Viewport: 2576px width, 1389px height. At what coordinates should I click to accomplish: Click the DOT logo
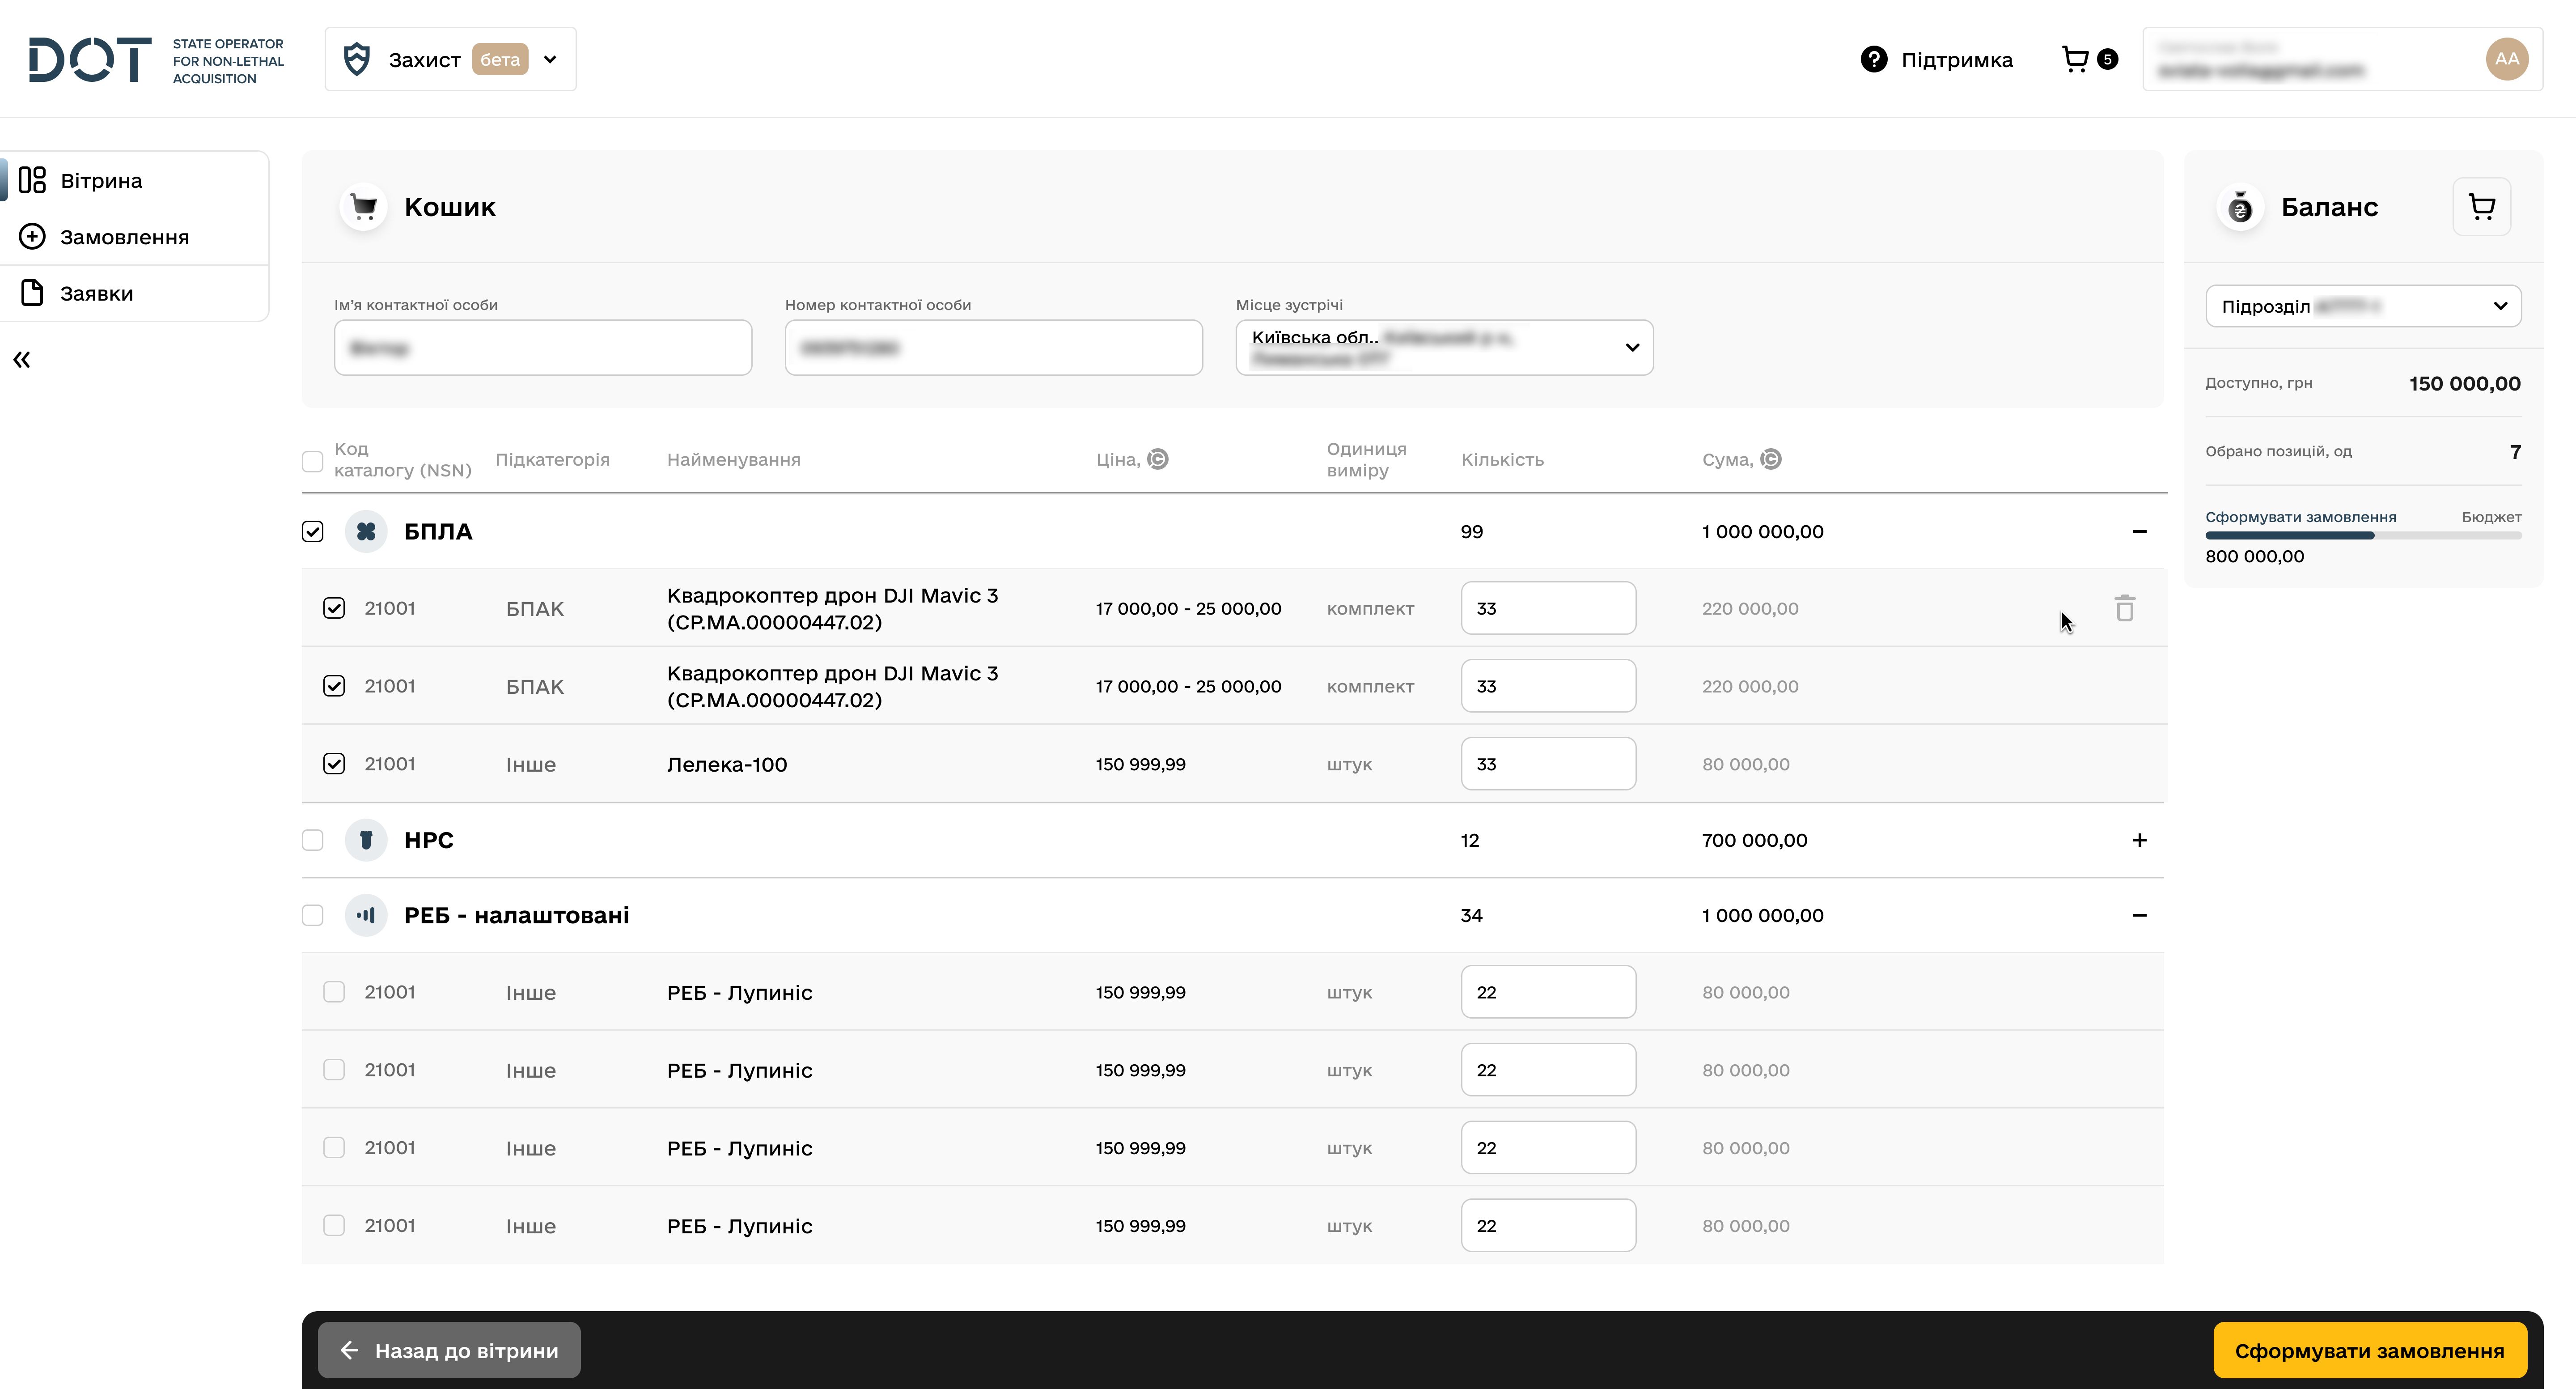(x=90, y=59)
